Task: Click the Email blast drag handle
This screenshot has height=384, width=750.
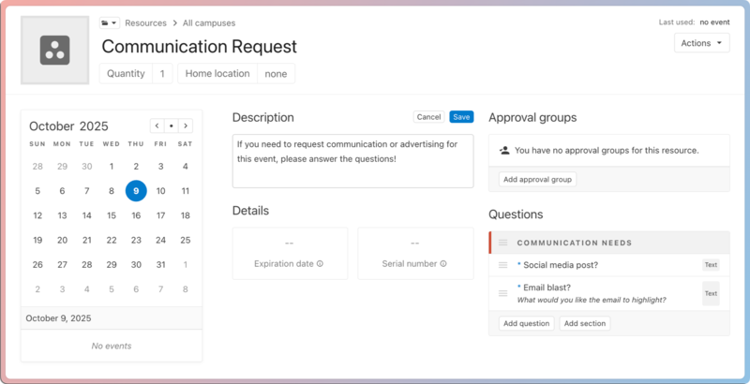Action: 503,293
